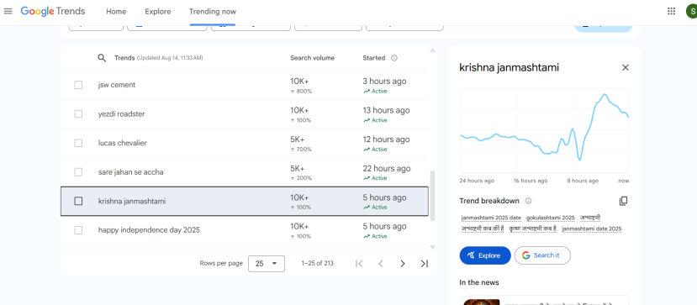Open the yezdi roadster trend row
This screenshot has height=305, width=697.
[x=244, y=114]
